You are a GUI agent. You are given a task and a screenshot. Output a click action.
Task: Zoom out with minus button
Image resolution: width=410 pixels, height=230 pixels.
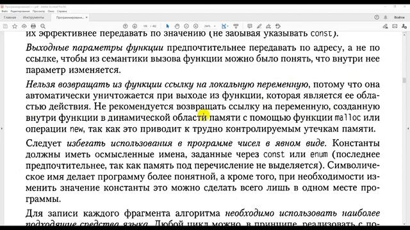coord(186,26)
